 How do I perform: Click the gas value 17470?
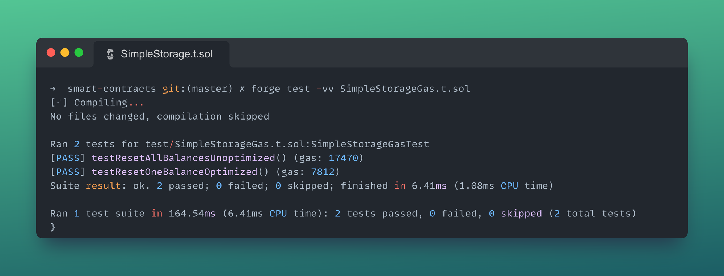click(344, 158)
